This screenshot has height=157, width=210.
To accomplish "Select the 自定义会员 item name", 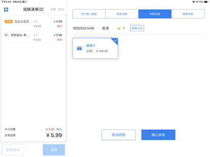I will [x=23, y=21].
